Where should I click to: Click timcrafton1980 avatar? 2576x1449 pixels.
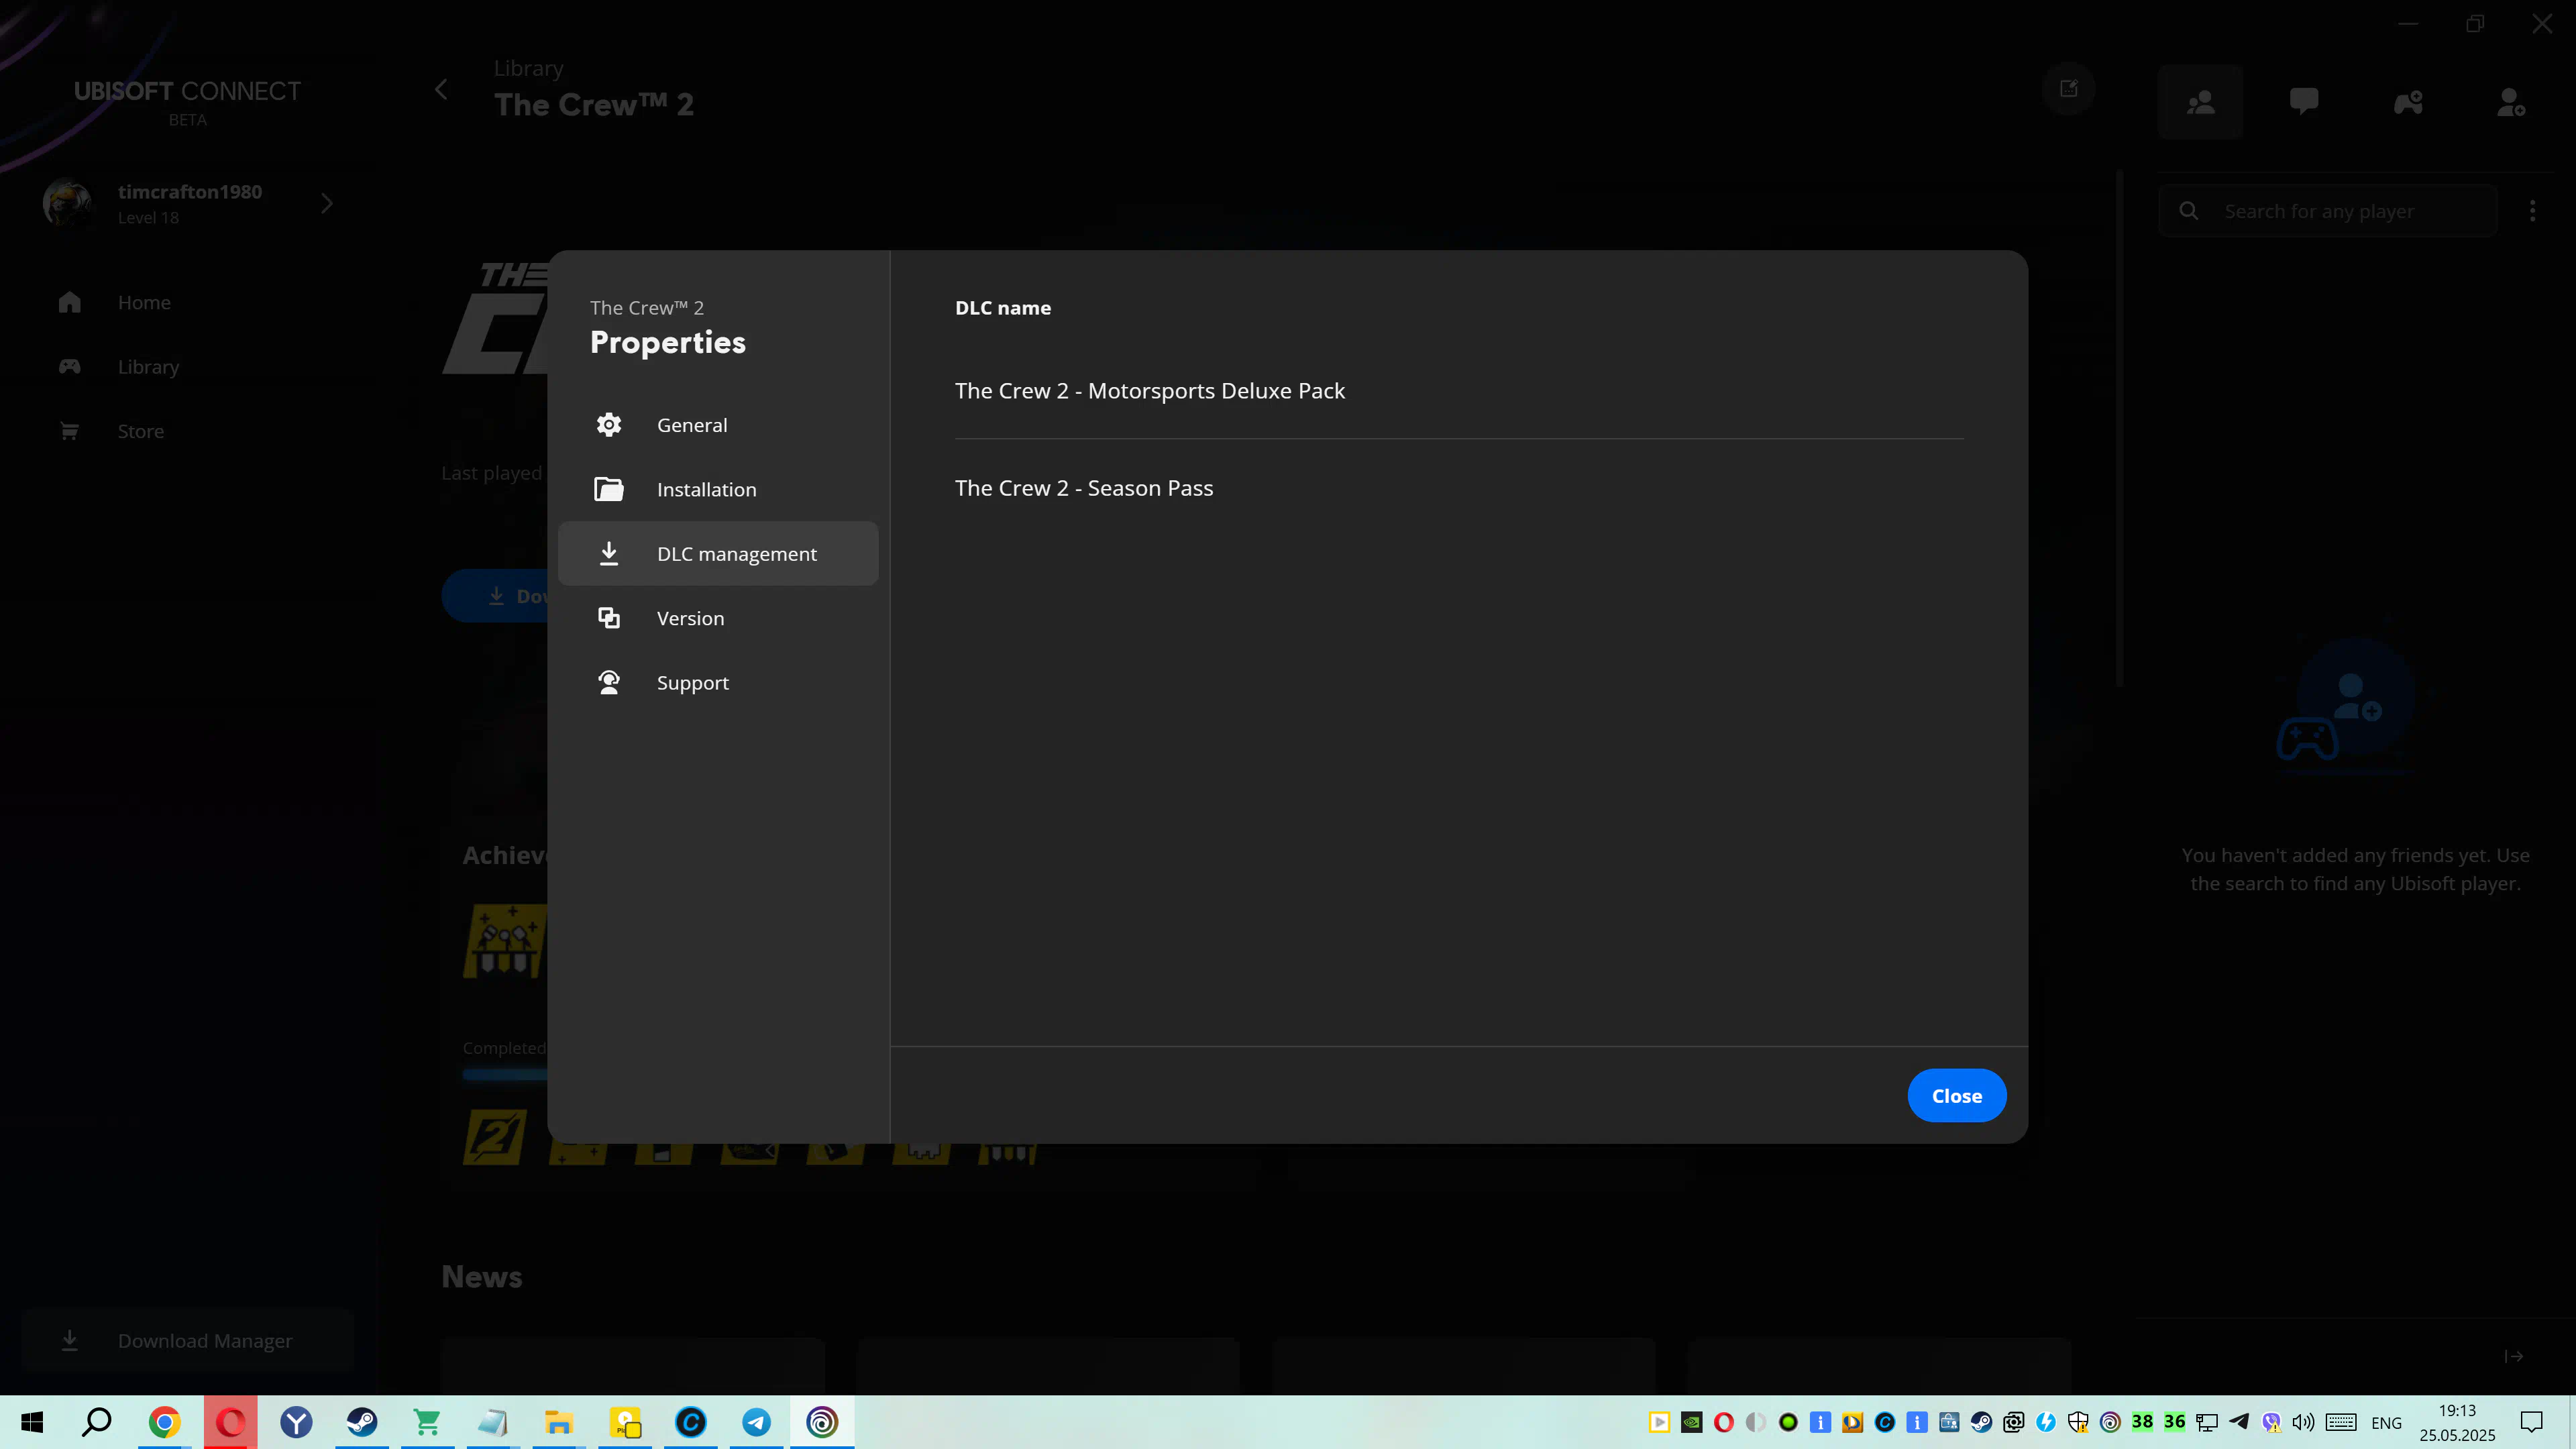point(67,203)
